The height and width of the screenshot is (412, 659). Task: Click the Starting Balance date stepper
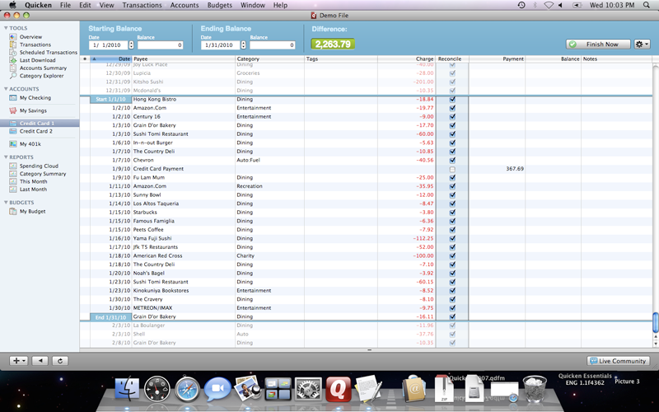131,45
